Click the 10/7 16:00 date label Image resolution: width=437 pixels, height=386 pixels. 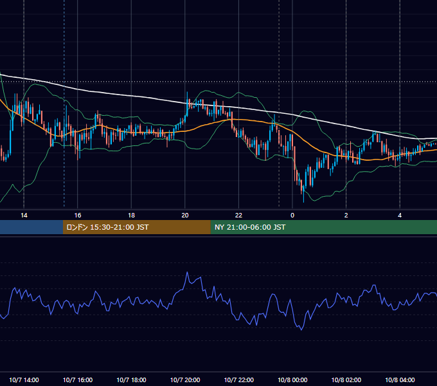tap(78, 380)
